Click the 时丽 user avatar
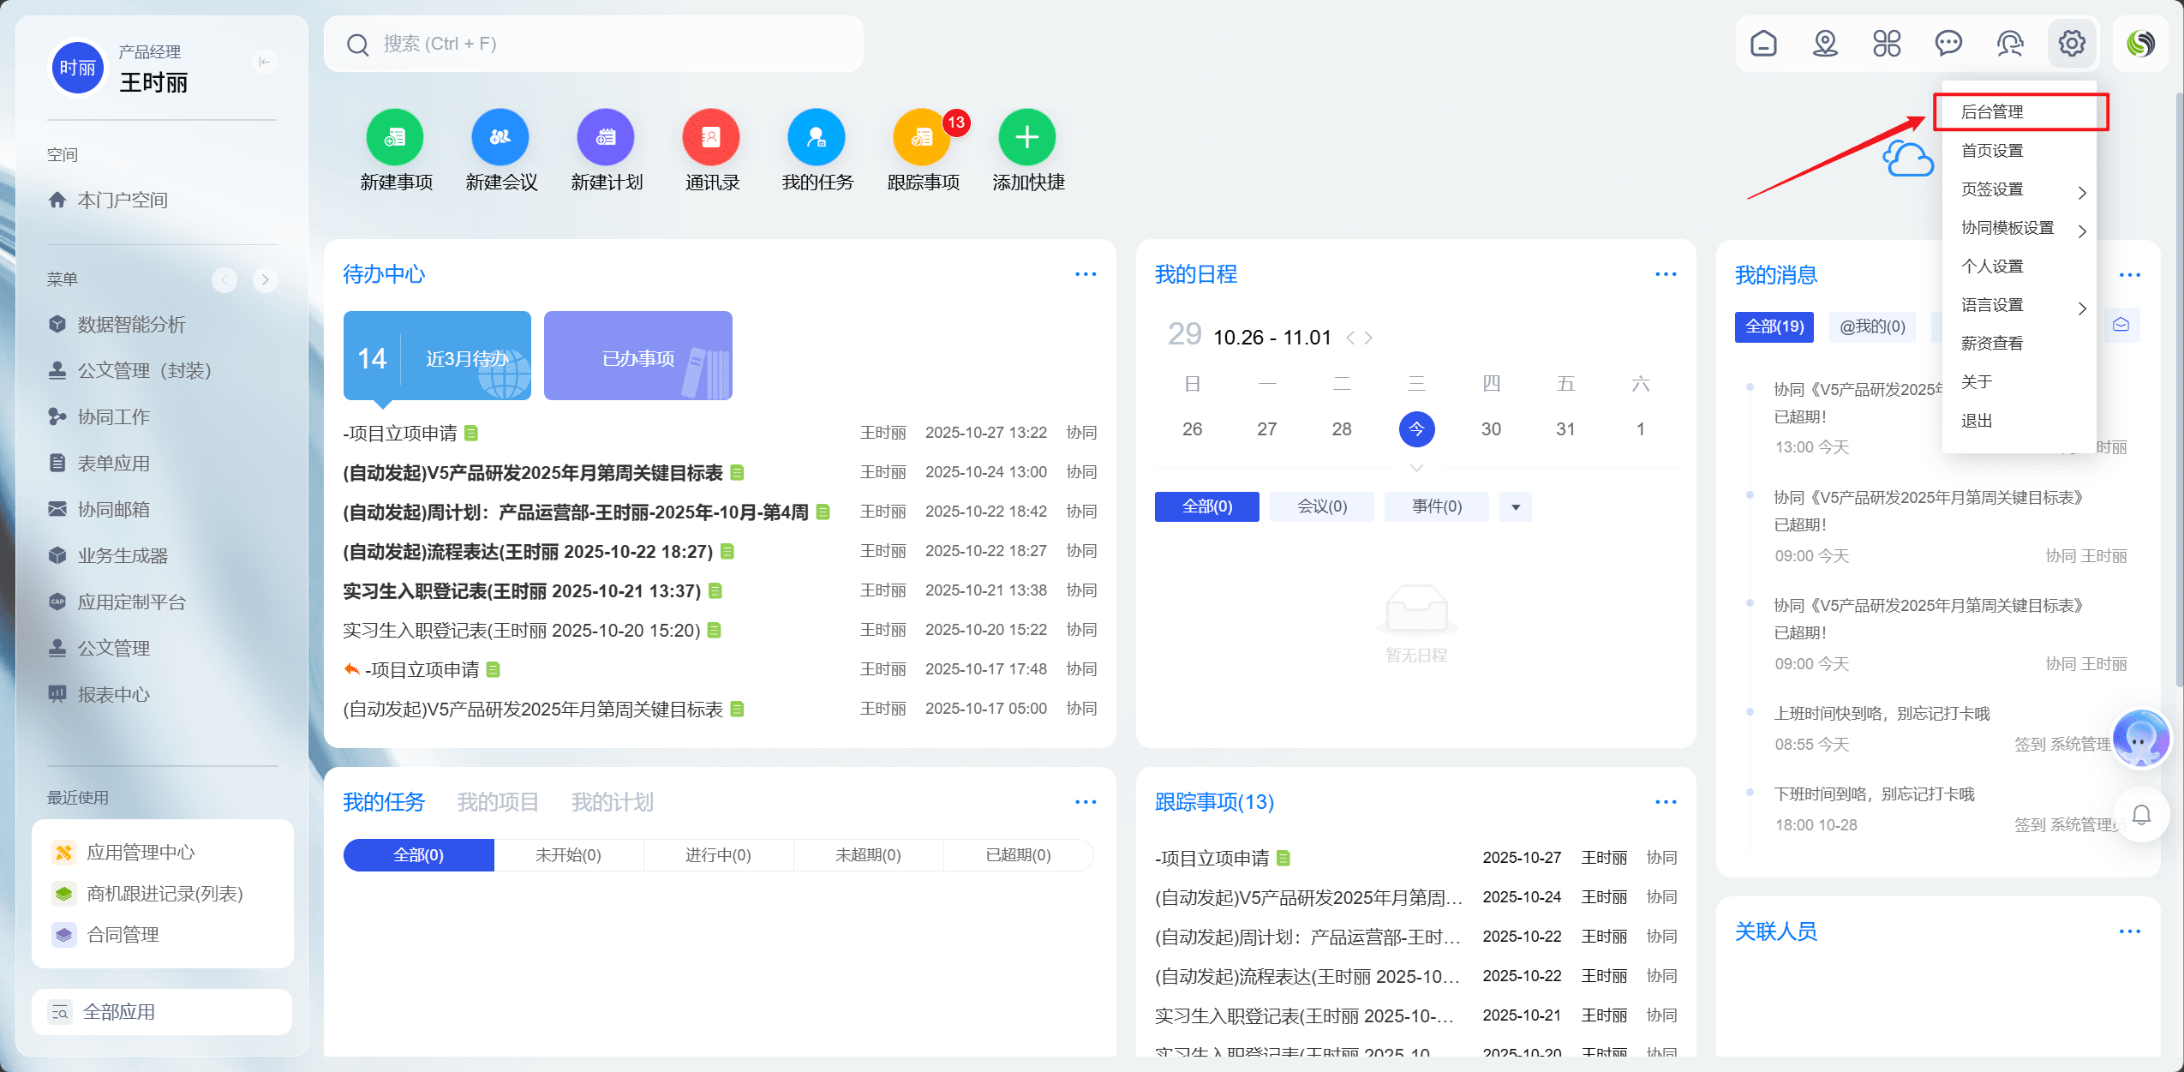Screen dimensions: 2184x1072 [78, 69]
